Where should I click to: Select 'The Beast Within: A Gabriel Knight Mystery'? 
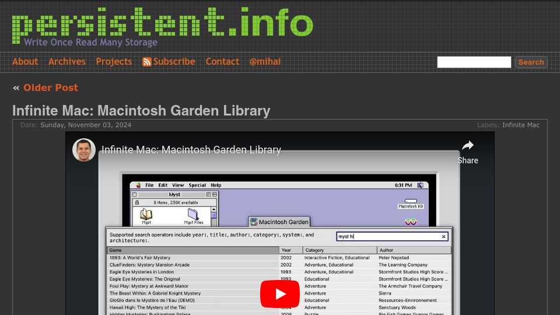[x=155, y=293]
